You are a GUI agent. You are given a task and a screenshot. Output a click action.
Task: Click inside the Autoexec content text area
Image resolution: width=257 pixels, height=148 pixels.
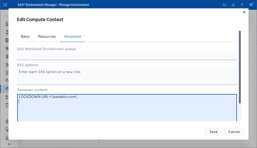[x=127, y=108]
